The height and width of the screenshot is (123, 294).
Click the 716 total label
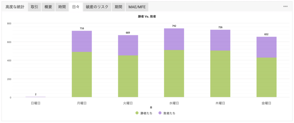(x=82, y=28)
